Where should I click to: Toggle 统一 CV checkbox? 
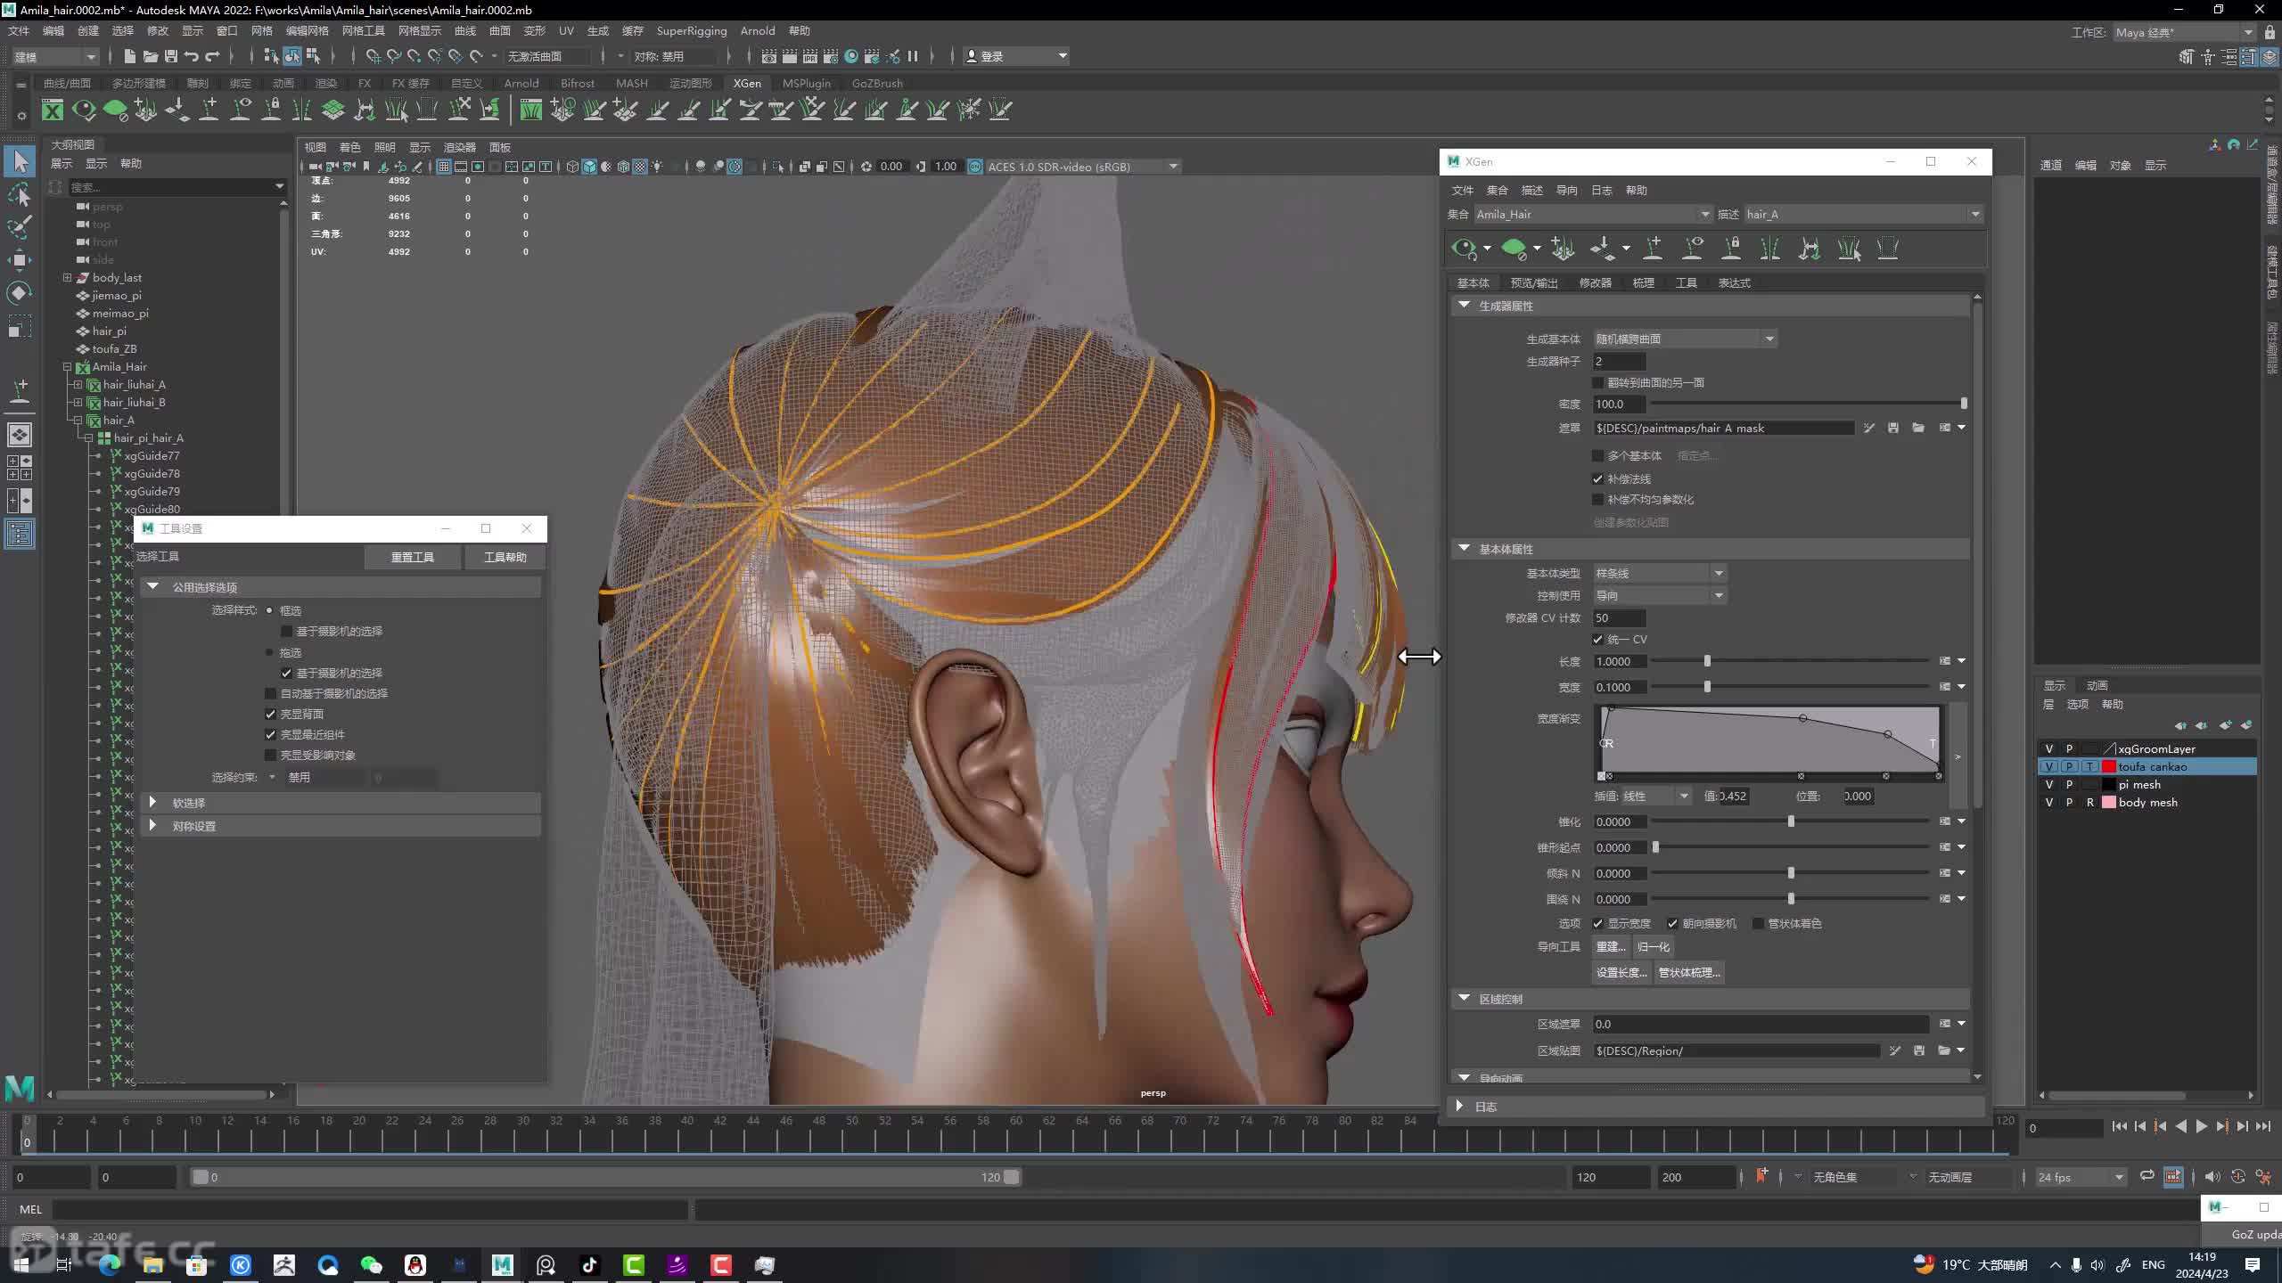tap(1598, 639)
